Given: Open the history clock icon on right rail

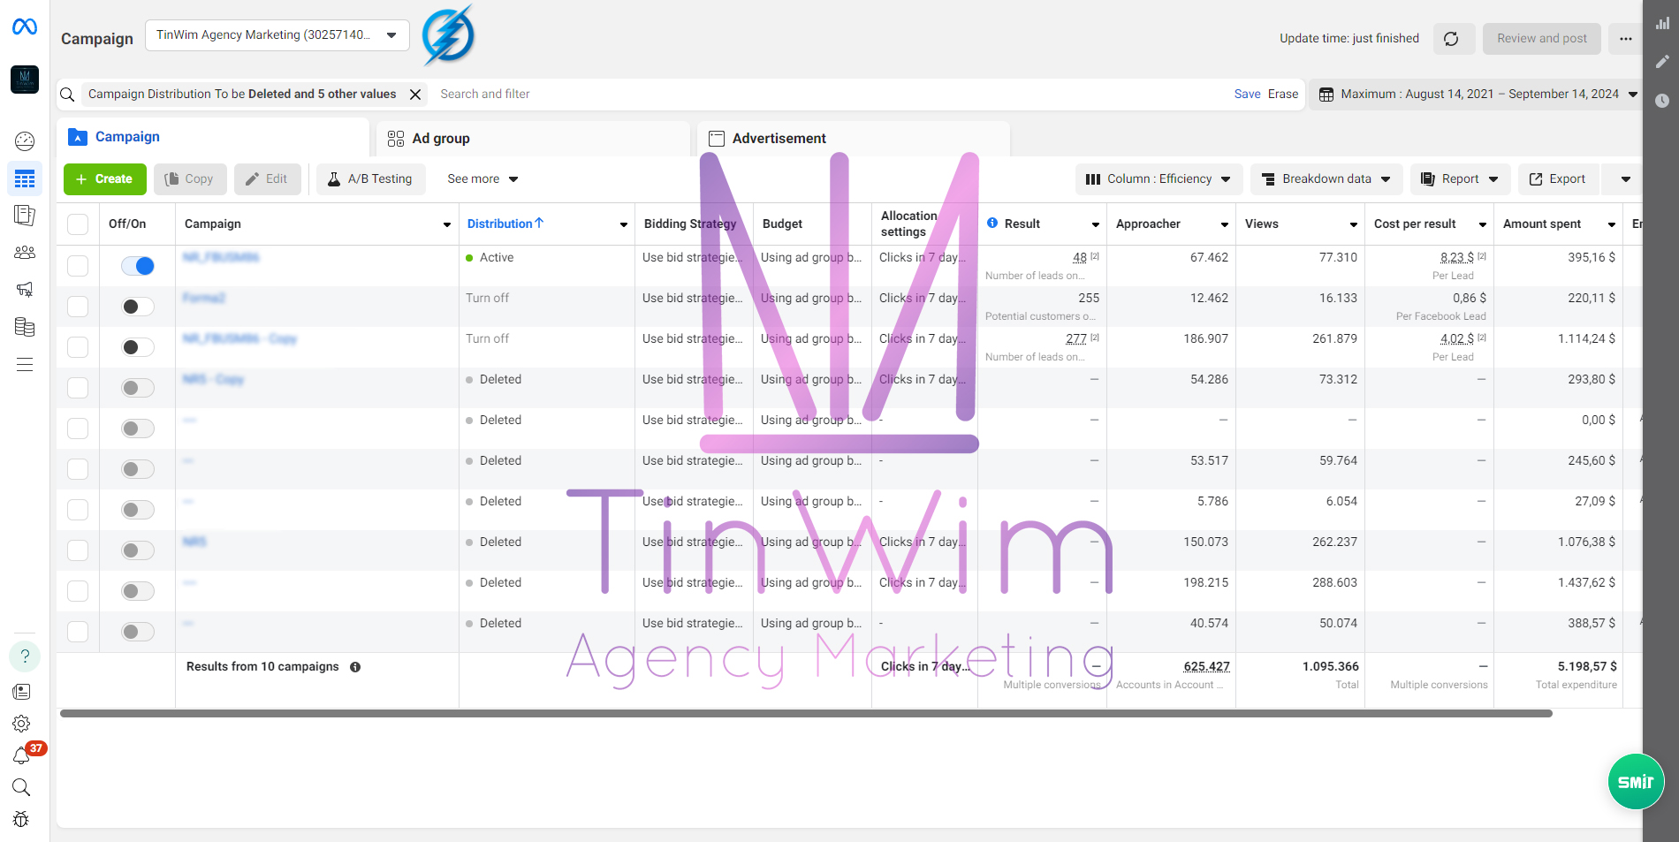Looking at the screenshot, I should click(x=1662, y=101).
